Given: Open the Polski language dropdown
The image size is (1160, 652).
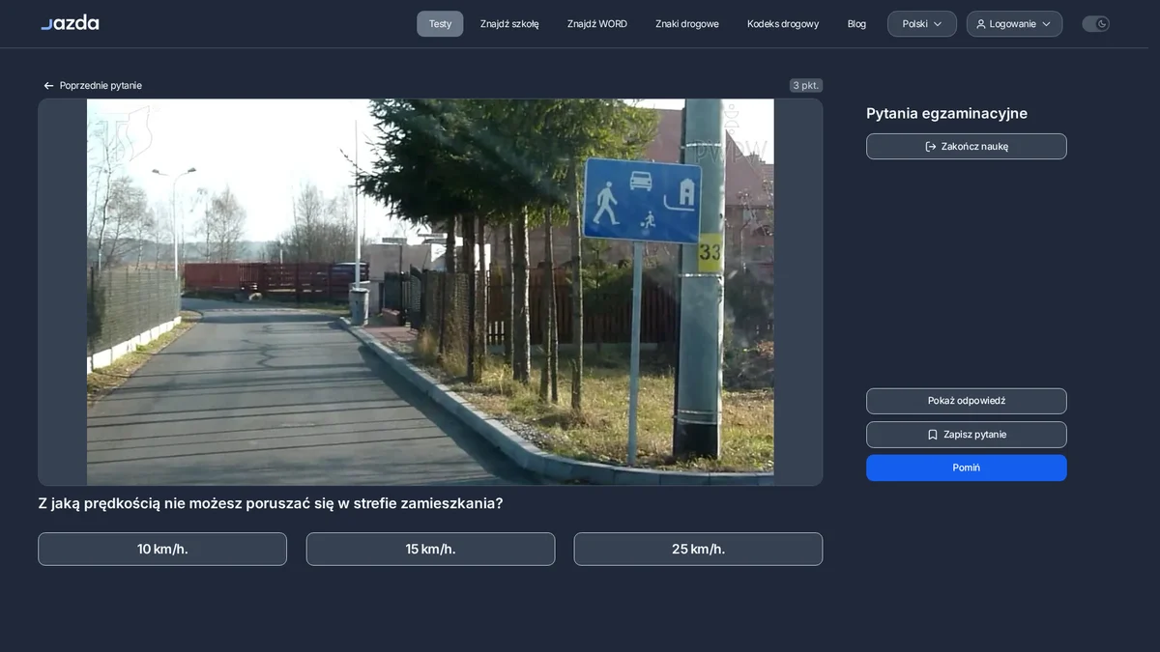Looking at the screenshot, I should [x=922, y=24].
